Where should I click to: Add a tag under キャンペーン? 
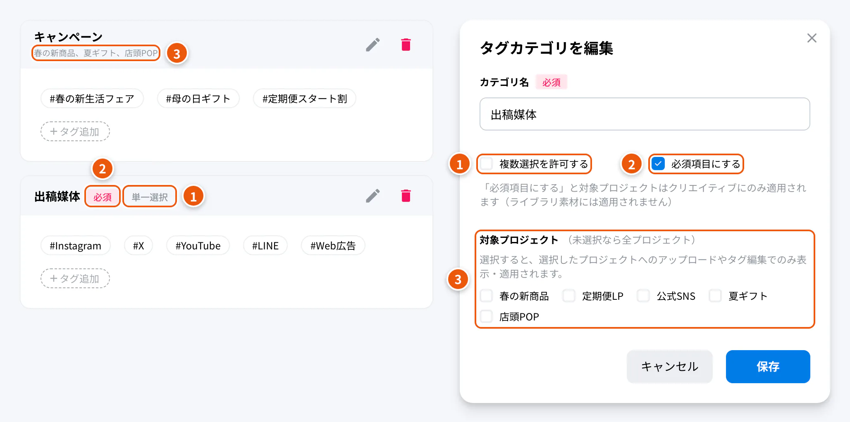tap(75, 131)
